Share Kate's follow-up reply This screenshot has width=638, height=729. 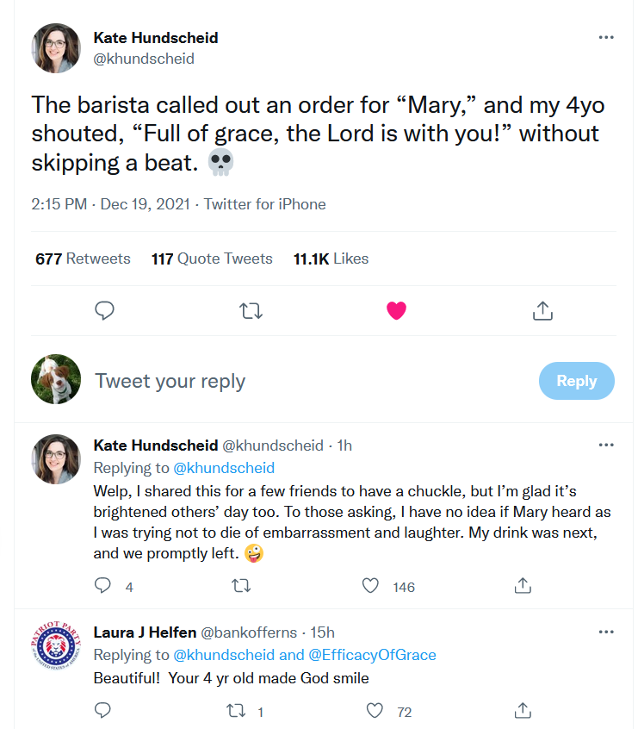pyautogui.click(x=522, y=586)
